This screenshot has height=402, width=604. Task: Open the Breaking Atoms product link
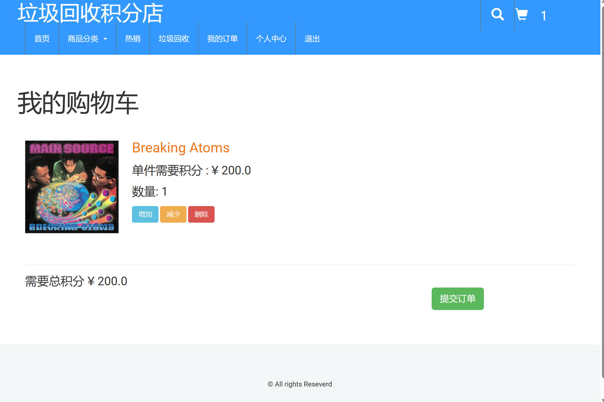point(181,147)
